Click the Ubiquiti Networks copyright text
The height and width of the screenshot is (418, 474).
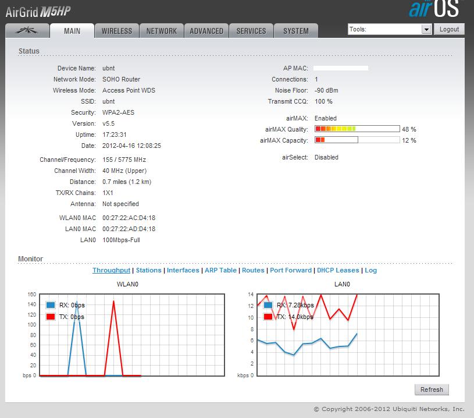coord(389,409)
